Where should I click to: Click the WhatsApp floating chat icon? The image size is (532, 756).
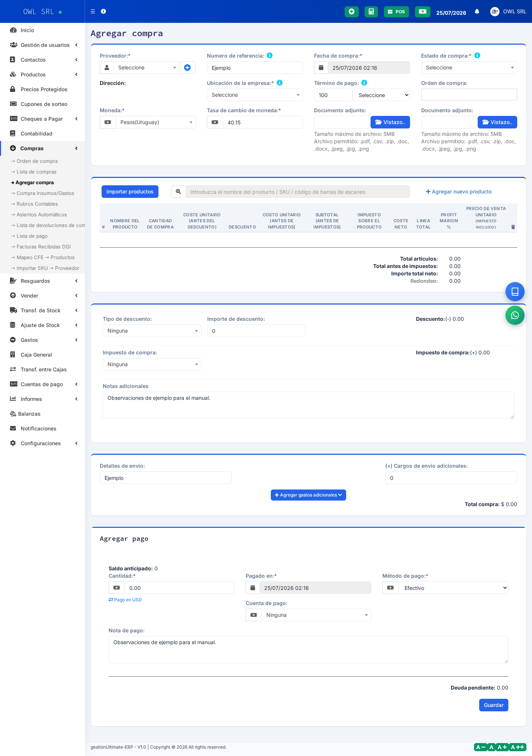tap(515, 315)
